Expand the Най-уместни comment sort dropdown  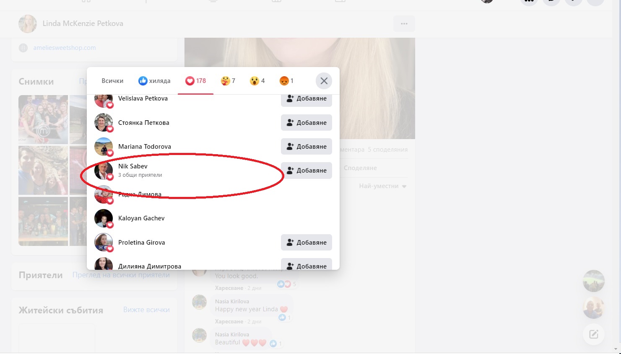click(382, 186)
